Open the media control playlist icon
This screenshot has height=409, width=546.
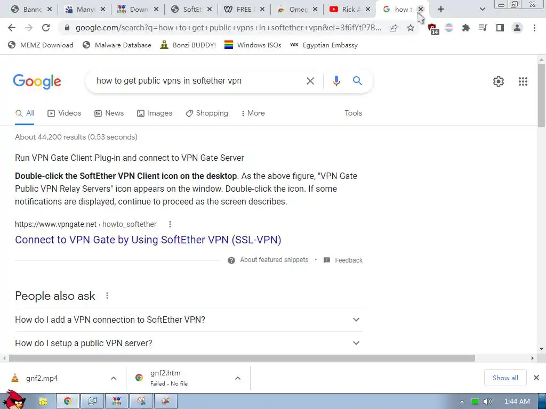(483, 28)
